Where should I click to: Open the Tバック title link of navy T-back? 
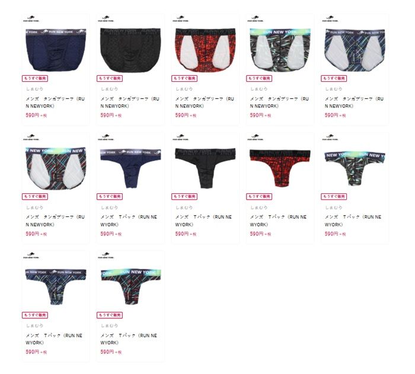tap(129, 220)
